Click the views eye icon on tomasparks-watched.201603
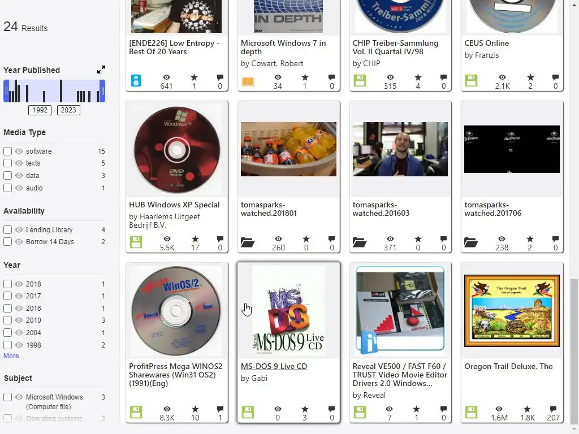Screen dimensions: 579x434 click(x=390, y=239)
